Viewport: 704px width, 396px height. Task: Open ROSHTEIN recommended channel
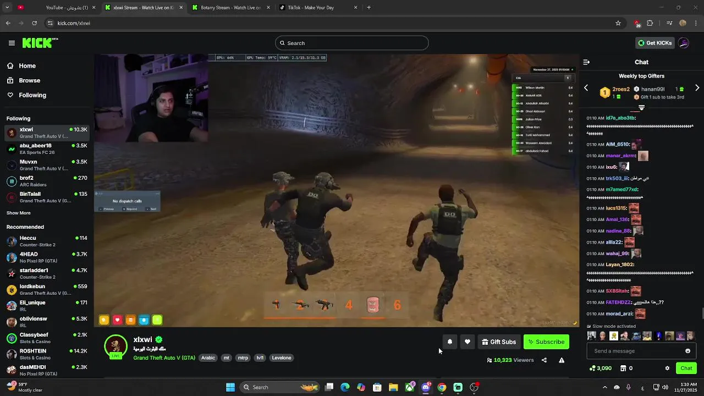[x=47, y=354]
